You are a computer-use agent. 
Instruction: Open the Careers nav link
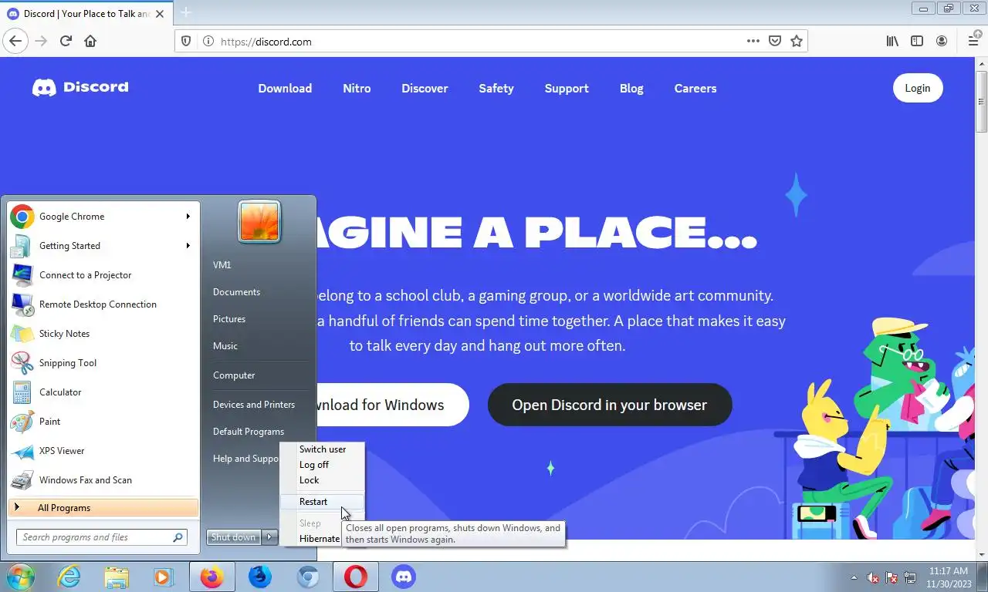(695, 89)
